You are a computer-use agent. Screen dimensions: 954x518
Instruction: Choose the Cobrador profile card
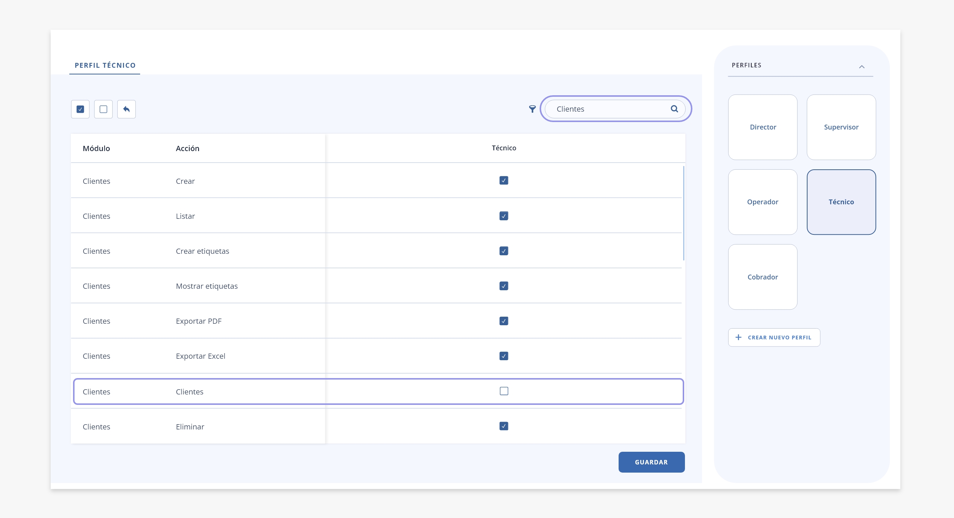[x=763, y=277]
